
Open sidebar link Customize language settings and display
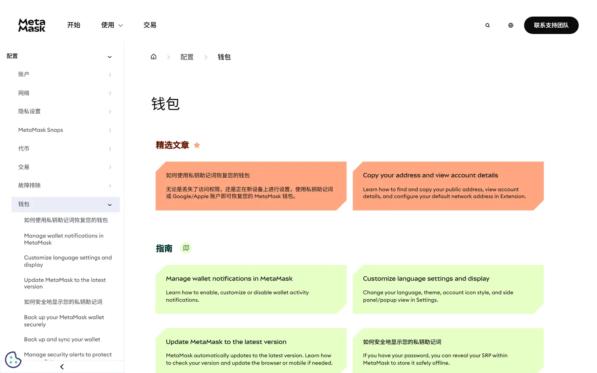click(68, 261)
